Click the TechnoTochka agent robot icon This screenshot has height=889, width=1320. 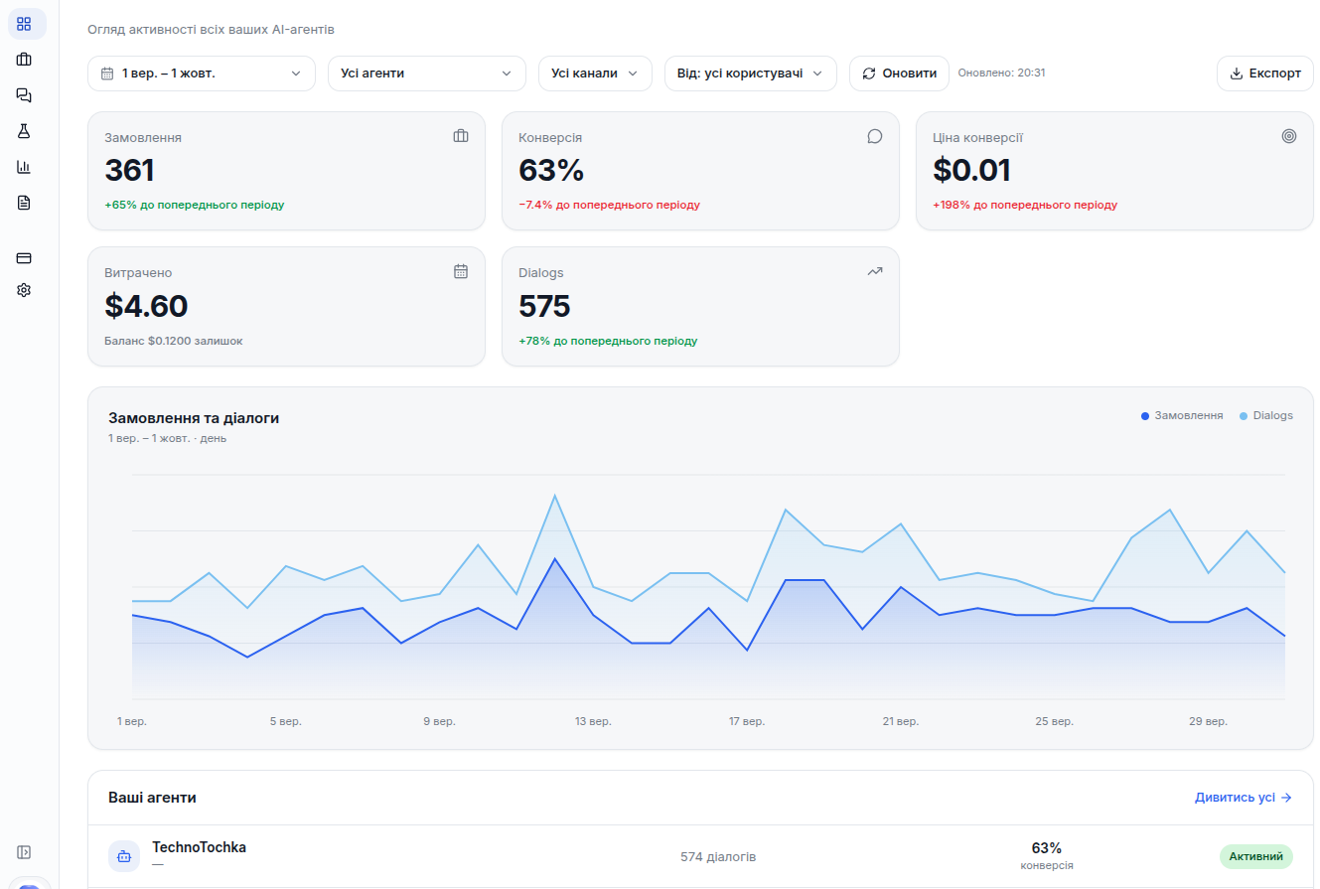click(124, 856)
